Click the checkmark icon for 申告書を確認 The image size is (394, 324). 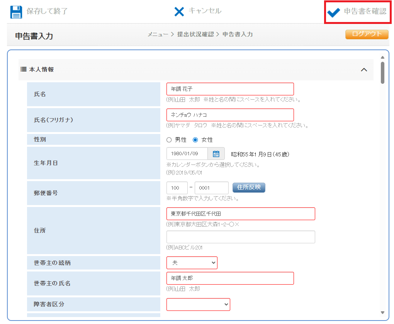(x=333, y=12)
